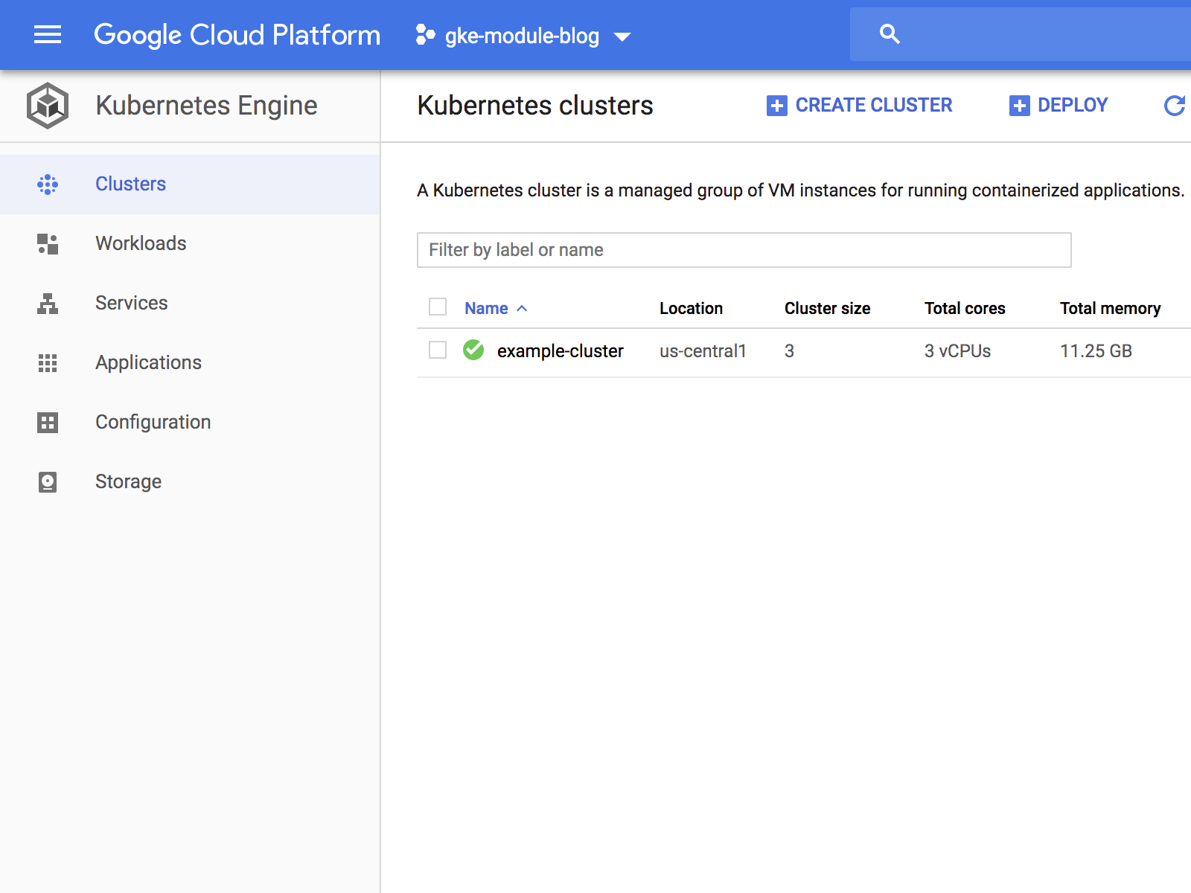
Task: Click the Kubernetes Engine heading text
Action: [x=206, y=106]
